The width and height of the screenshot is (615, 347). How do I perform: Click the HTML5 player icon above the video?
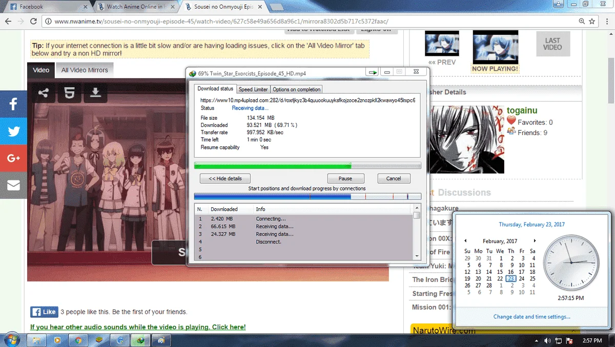70,93
